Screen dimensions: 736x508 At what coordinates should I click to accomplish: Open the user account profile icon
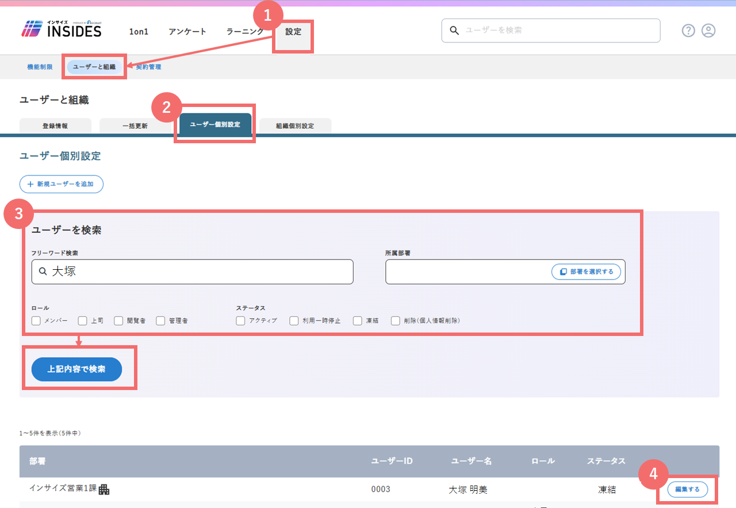(708, 30)
